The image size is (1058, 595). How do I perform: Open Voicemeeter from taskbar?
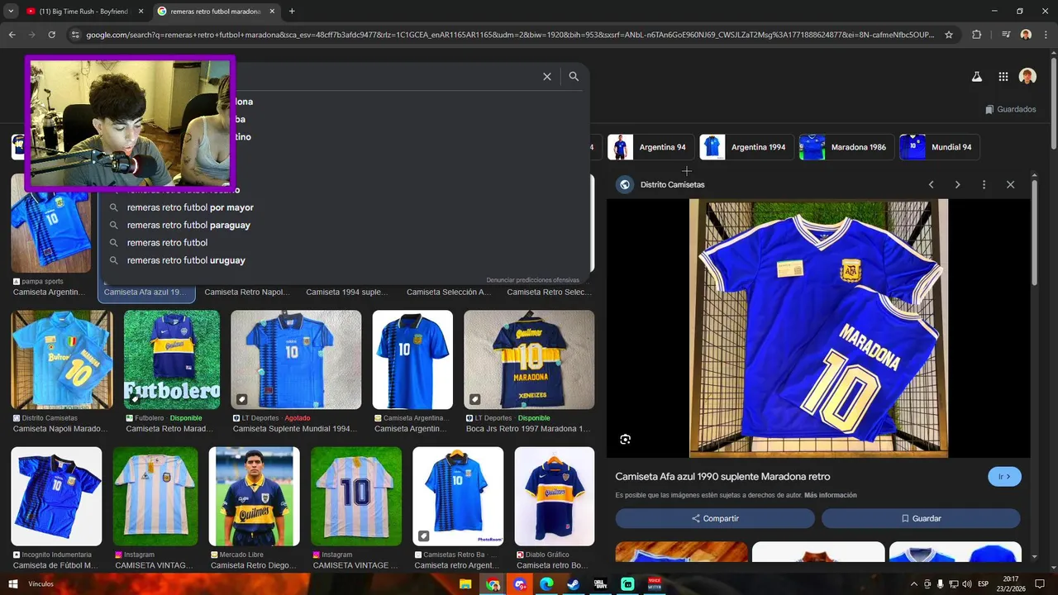[x=654, y=584]
